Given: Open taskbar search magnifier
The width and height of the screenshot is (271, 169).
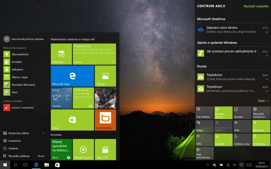Looking at the screenshot, I should coord(15,165).
